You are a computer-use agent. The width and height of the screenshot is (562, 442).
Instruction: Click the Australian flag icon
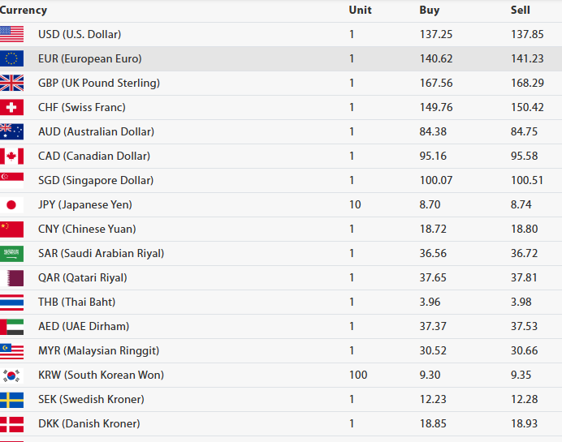coord(11,131)
